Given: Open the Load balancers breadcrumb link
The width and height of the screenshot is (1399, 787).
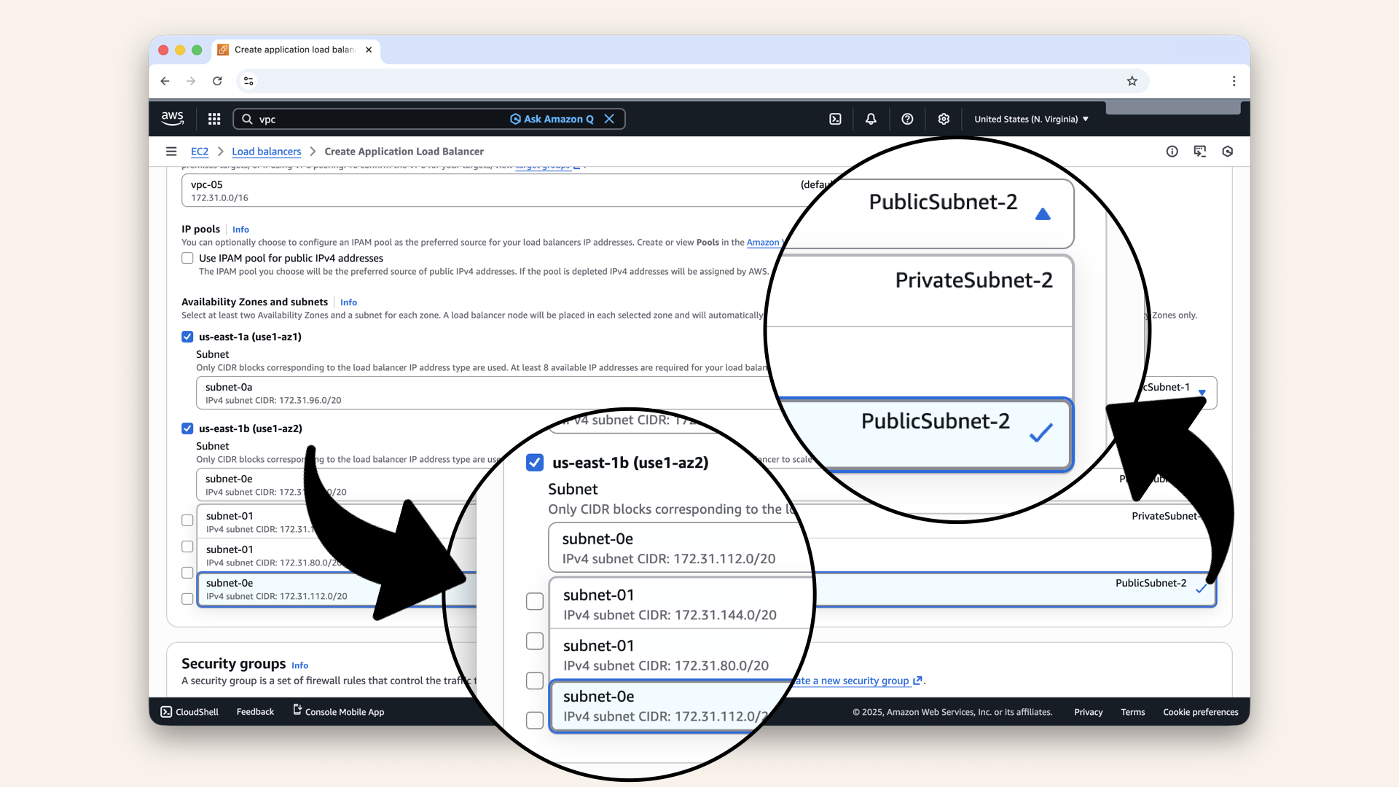Looking at the screenshot, I should [x=266, y=152].
